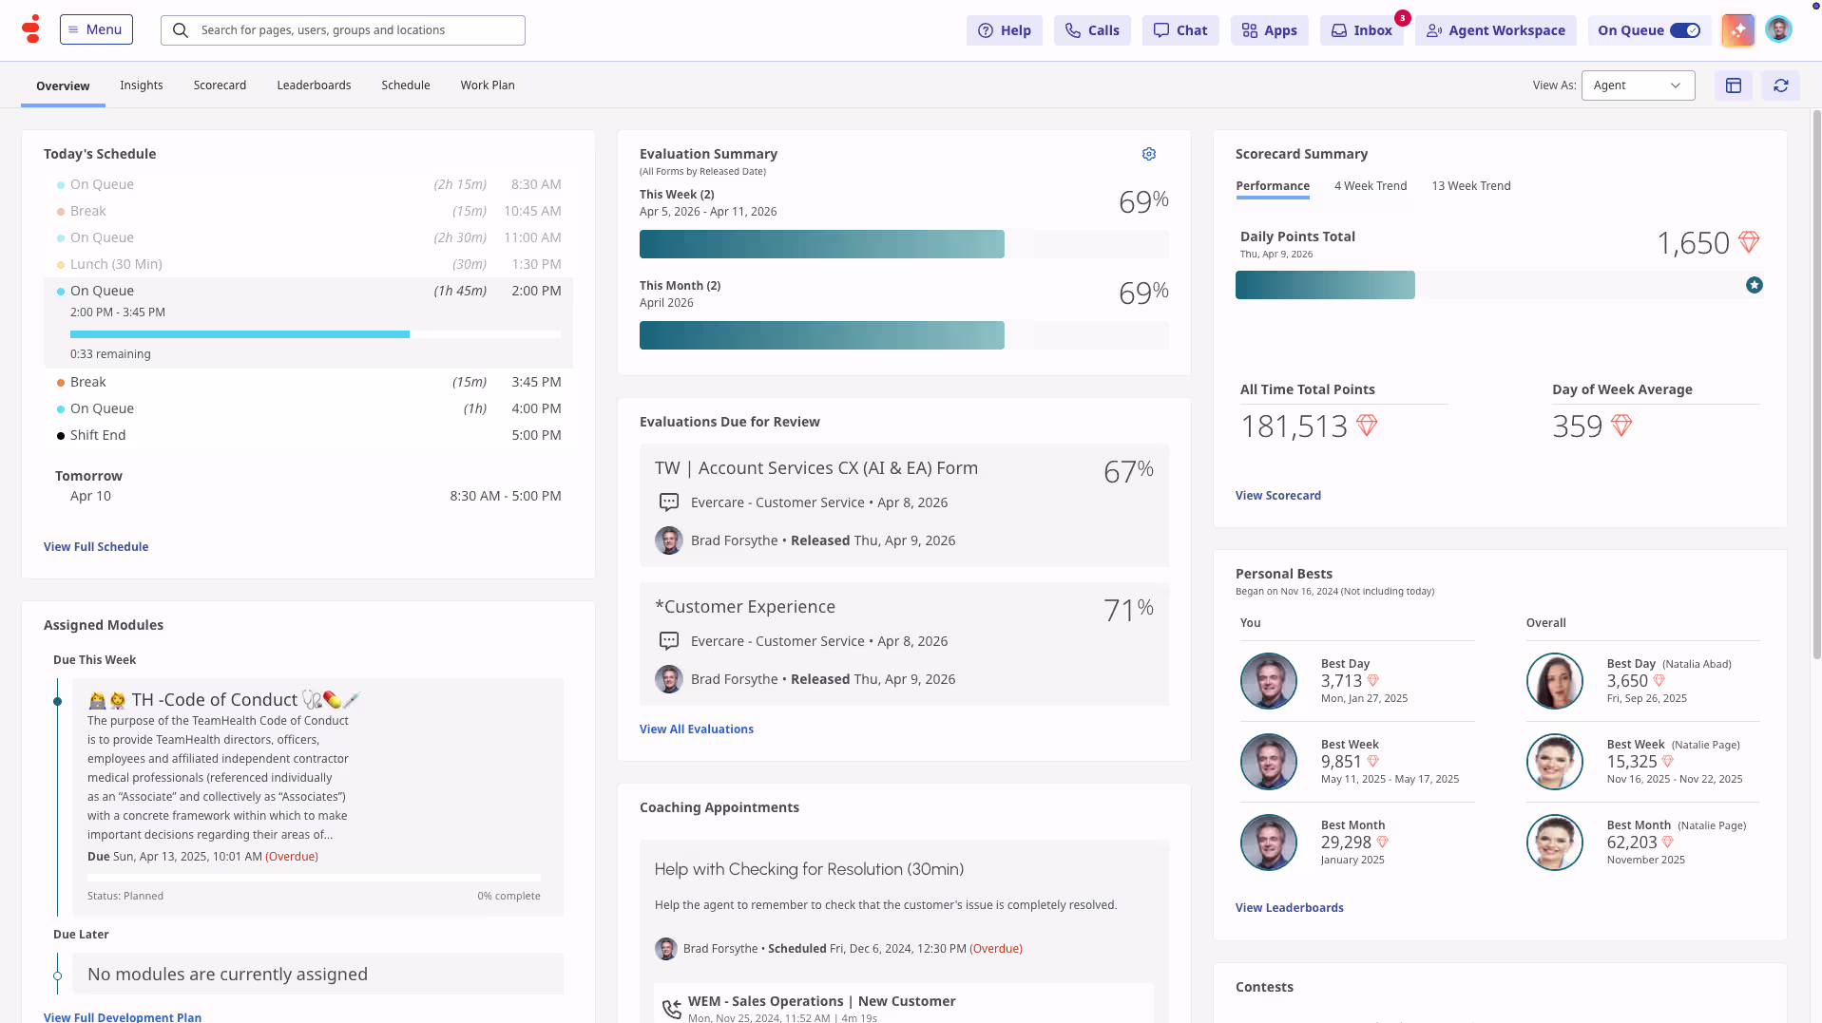Click the refresh icon
The image size is (1822, 1023).
coord(1781,85)
